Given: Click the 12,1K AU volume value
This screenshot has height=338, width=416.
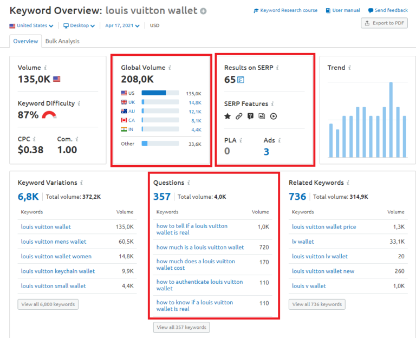Looking at the screenshot, I should [x=195, y=112].
